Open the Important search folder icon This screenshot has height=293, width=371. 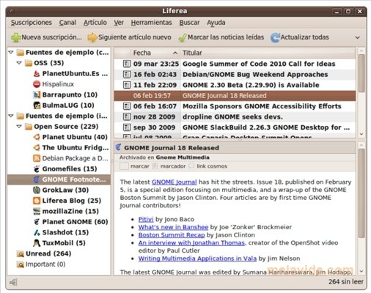(20, 264)
